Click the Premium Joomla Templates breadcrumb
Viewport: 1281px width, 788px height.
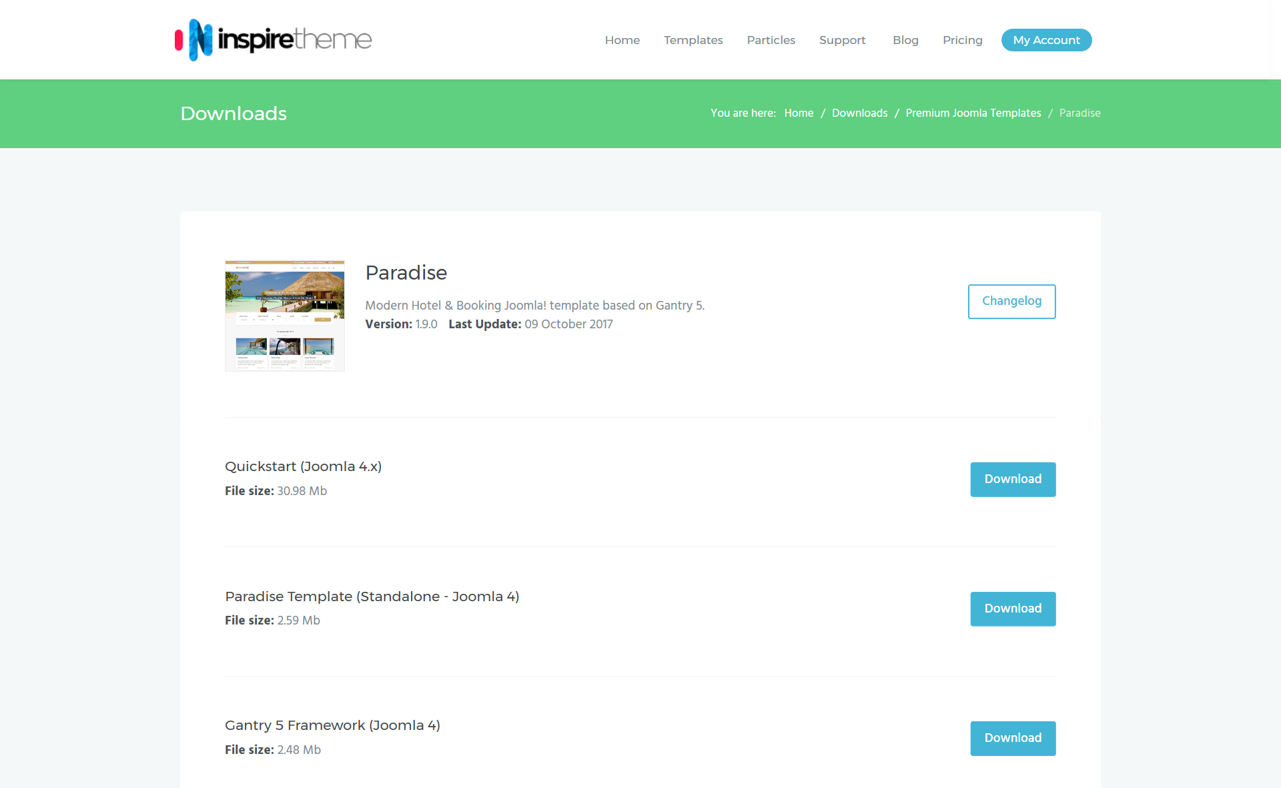pos(973,113)
